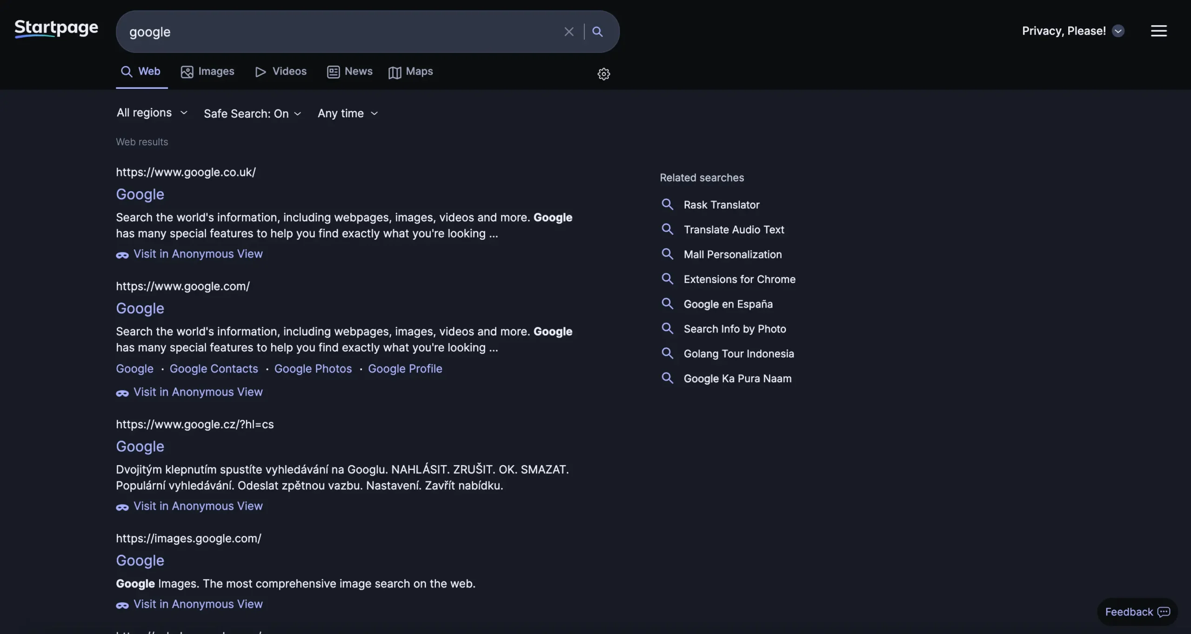Image resolution: width=1191 pixels, height=634 pixels.
Task: Search related term Search Info by Photo
Action: pos(735,329)
